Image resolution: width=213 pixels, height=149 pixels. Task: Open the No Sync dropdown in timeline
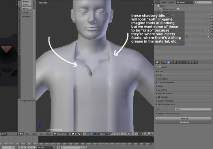click(x=45, y=147)
